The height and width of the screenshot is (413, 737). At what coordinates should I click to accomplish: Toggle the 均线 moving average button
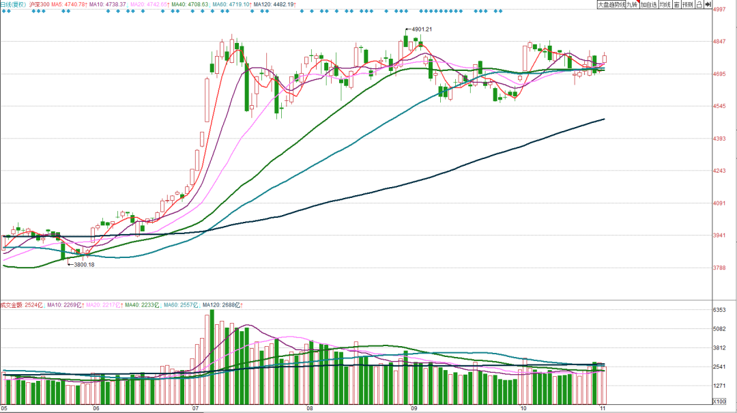665,4
